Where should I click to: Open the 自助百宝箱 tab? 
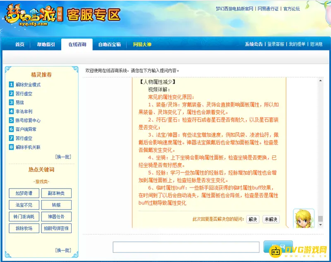pyautogui.click(x=109, y=45)
